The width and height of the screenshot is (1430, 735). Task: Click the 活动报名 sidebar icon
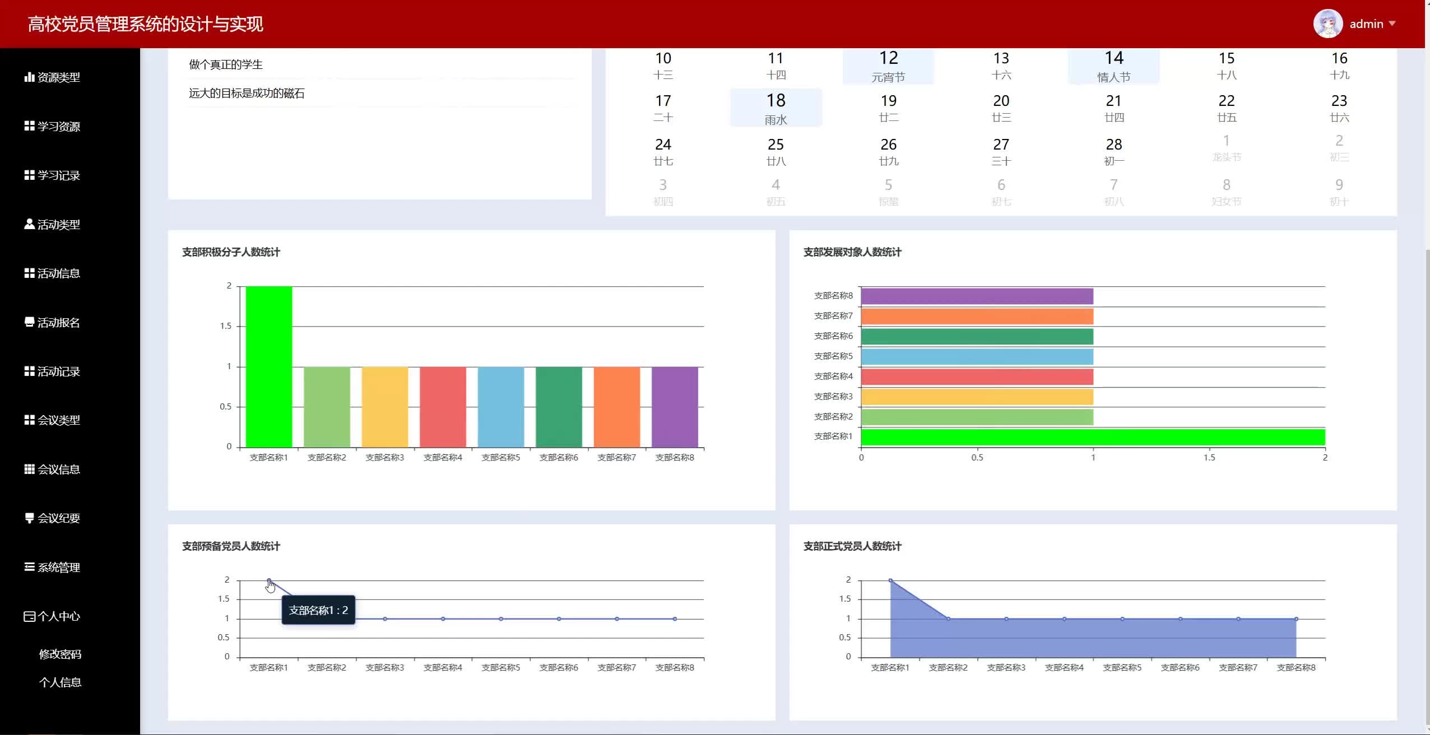tap(29, 322)
